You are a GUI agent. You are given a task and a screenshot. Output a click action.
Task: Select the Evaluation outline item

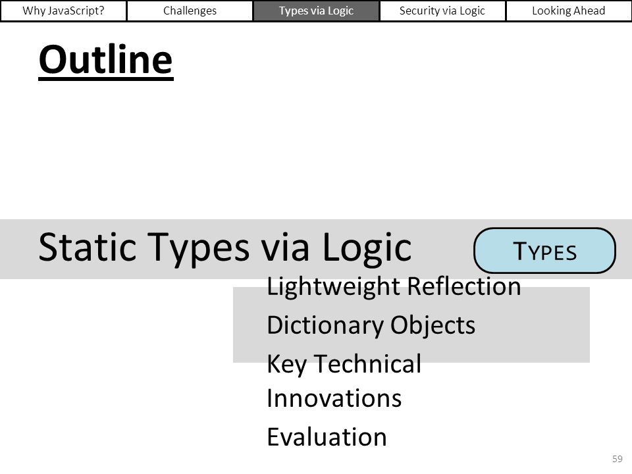[x=327, y=437]
